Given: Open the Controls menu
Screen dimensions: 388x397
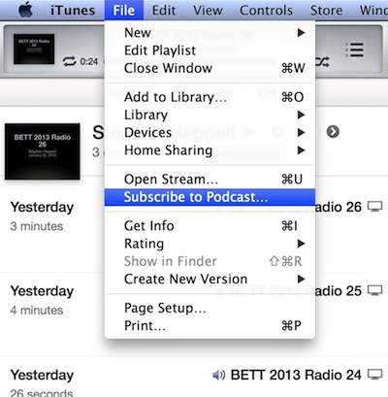Looking at the screenshot, I should pyautogui.click(x=266, y=11).
